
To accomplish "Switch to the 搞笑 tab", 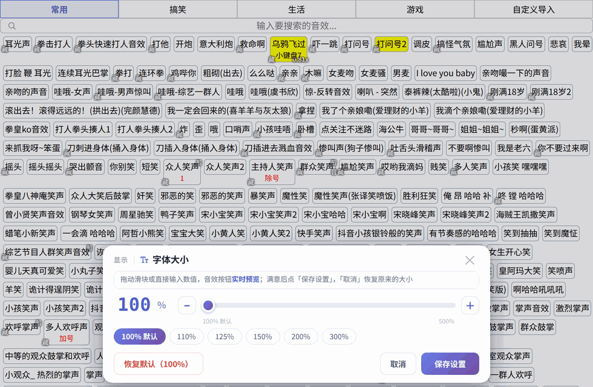I will [x=178, y=10].
